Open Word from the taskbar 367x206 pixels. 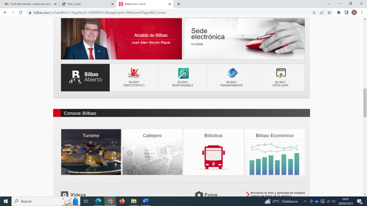click(x=145, y=201)
